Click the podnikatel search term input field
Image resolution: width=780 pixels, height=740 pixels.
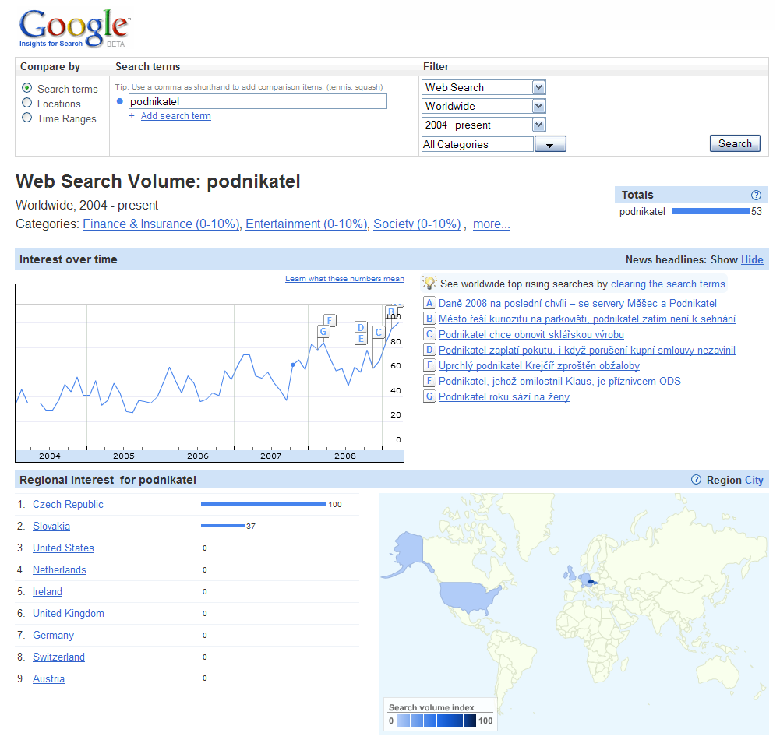(x=258, y=101)
